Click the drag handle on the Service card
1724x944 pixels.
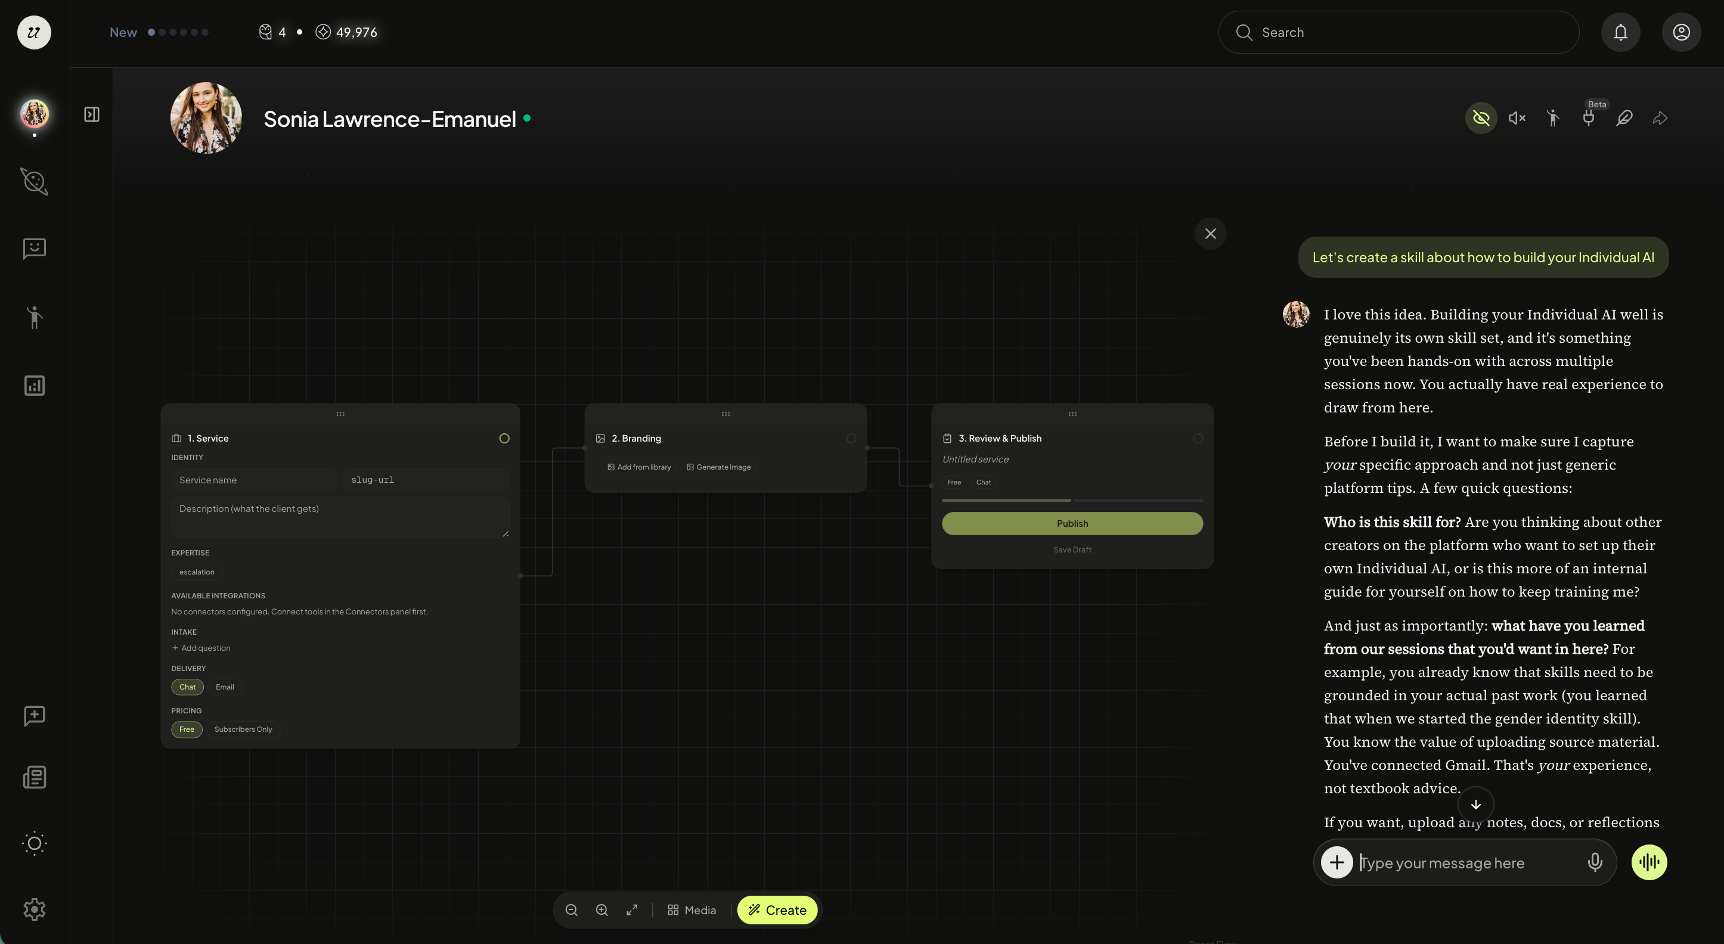click(340, 414)
